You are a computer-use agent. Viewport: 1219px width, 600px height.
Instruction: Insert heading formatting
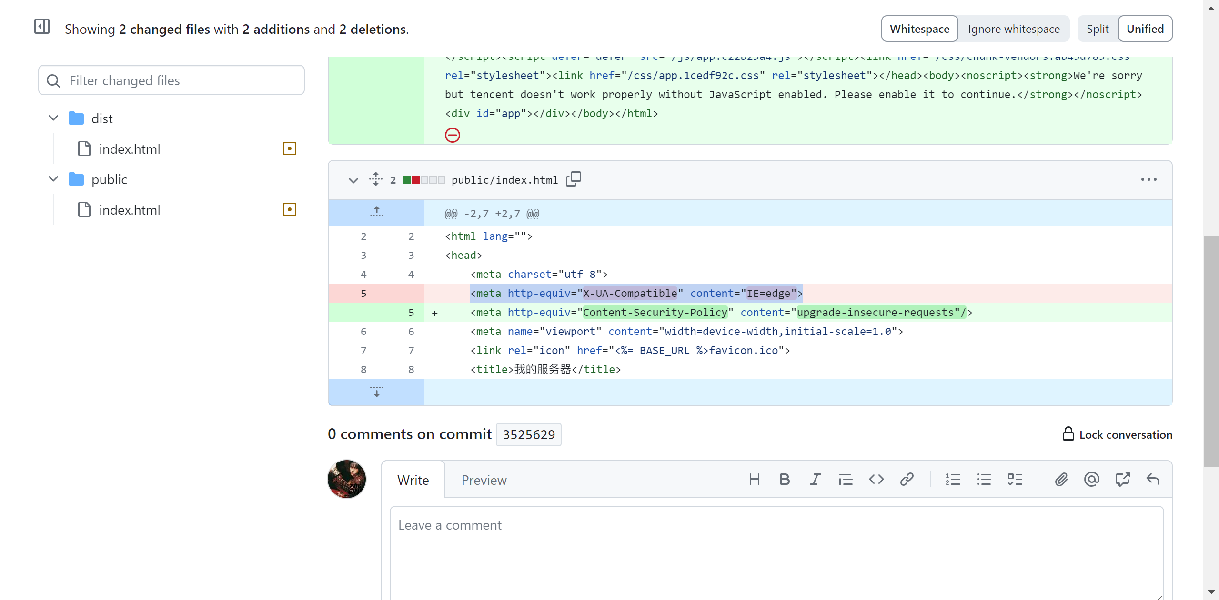[x=754, y=479]
